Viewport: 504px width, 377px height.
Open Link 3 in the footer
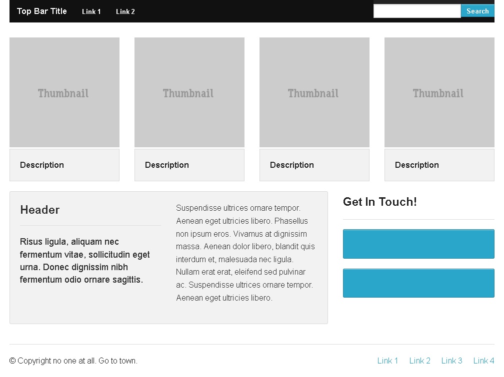pos(451,361)
